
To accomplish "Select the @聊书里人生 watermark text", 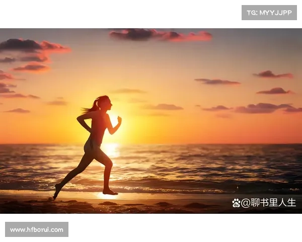I will (x=268, y=203).
